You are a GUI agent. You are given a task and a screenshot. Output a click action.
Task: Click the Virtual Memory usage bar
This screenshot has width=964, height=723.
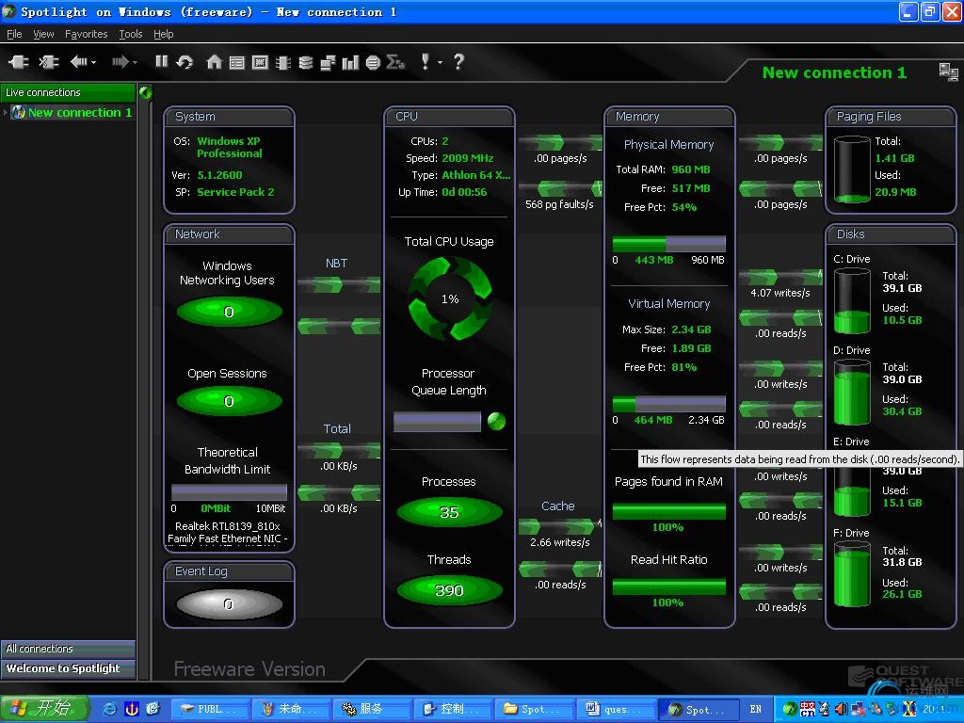coord(669,404)
